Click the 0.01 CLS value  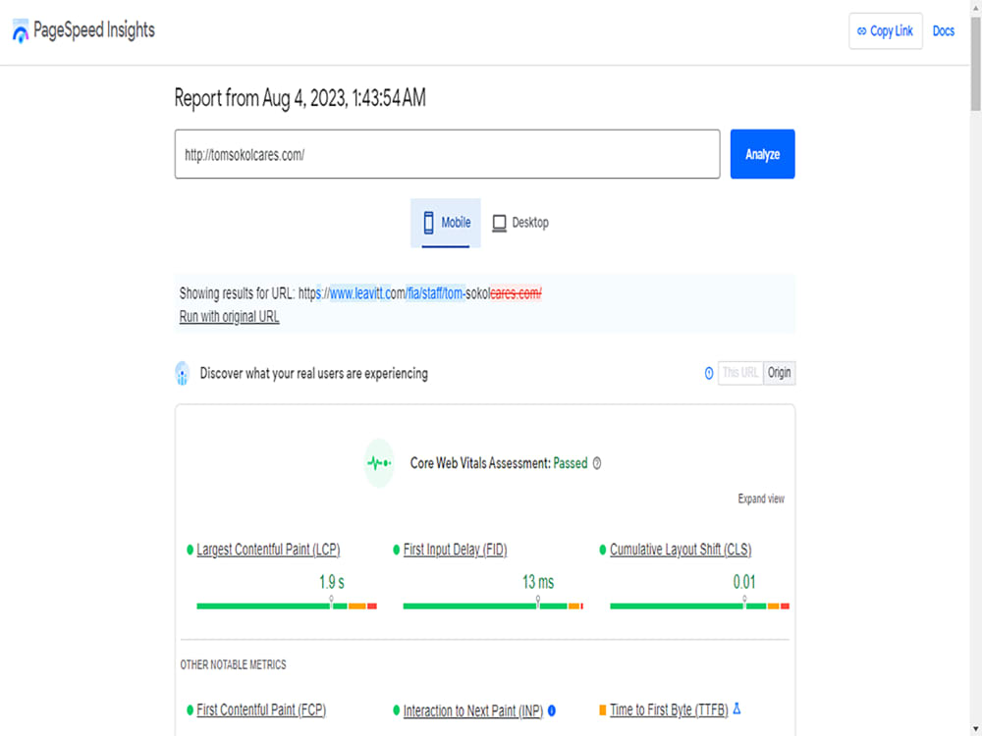coord(744,582)
